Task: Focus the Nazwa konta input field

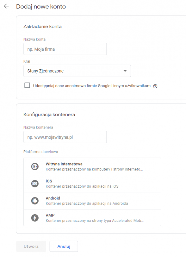Action: tap(65, 49)
